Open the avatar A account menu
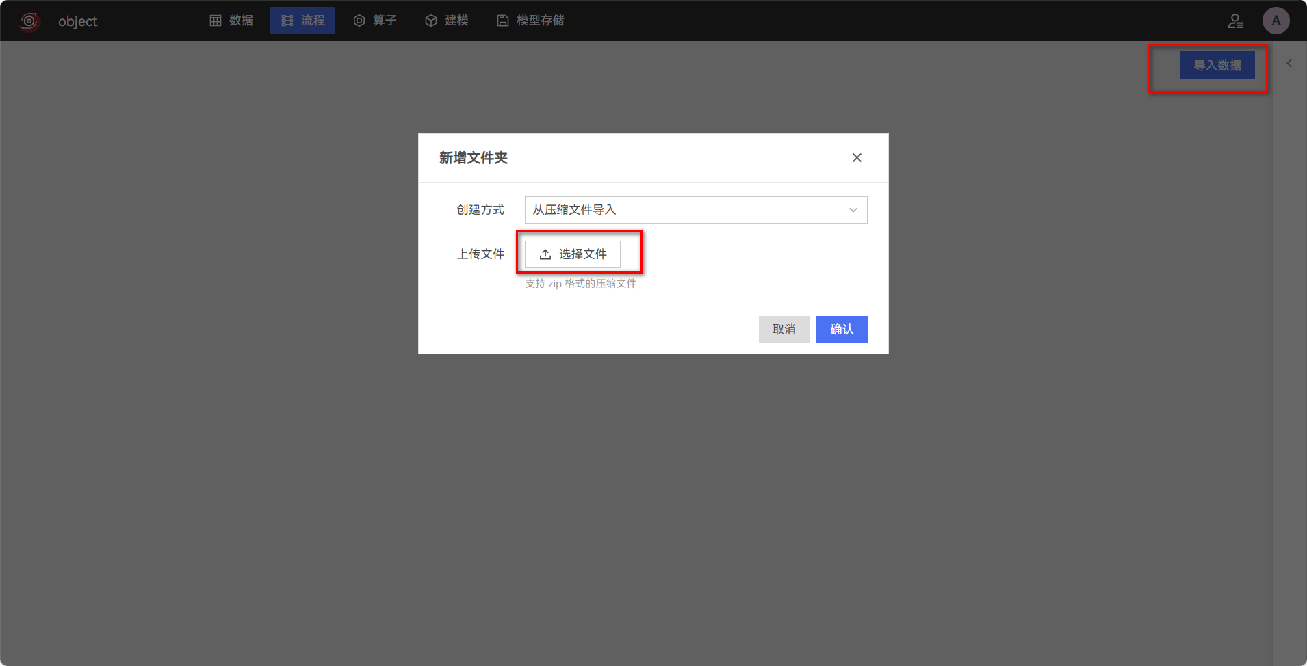Viewport: 1307px width, 666px height. (x=1276, y=21)
